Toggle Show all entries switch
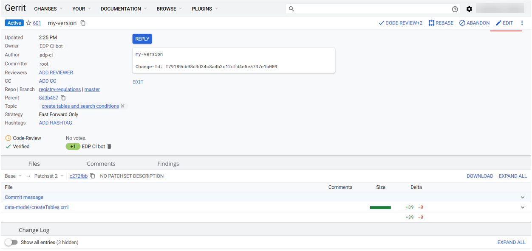Image resolution: width=532 pixels, height=251 pixels. [x=11, y=243]
